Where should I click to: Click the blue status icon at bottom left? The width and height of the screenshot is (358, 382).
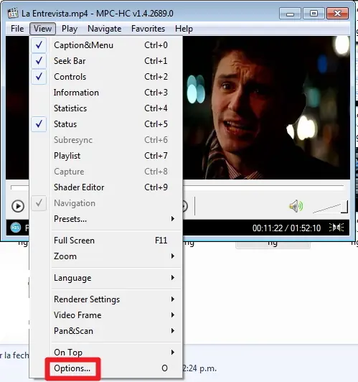(16, 228)
